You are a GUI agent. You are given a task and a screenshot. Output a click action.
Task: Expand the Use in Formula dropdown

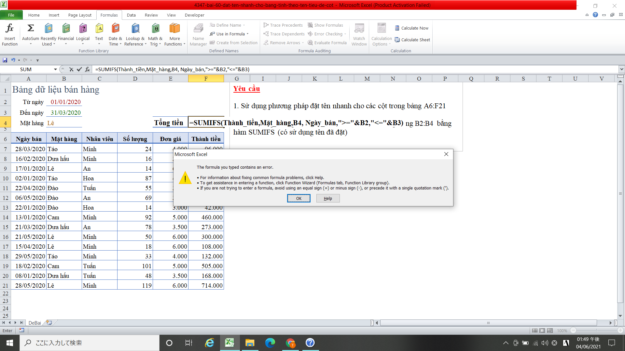coord(247,34)
